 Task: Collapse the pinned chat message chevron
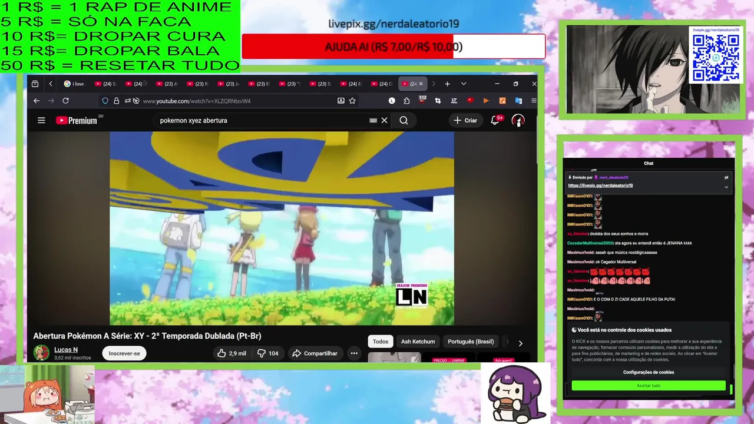[x=726, y=187]
